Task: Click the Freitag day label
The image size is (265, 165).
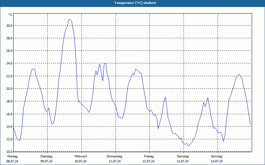Action: click(x=149, y=156)
